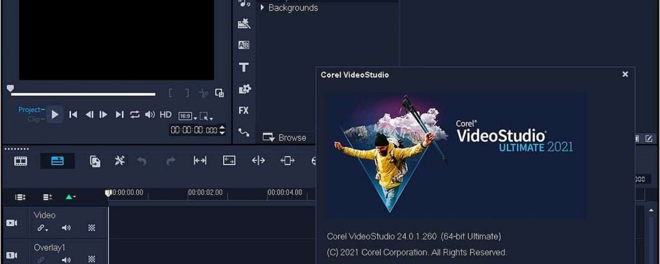The height and width of the screenshot is (264, 660).
Task: Click the 00:00:02.00 ruler mark
Action: pyautogui.click(x=205, y=192)
